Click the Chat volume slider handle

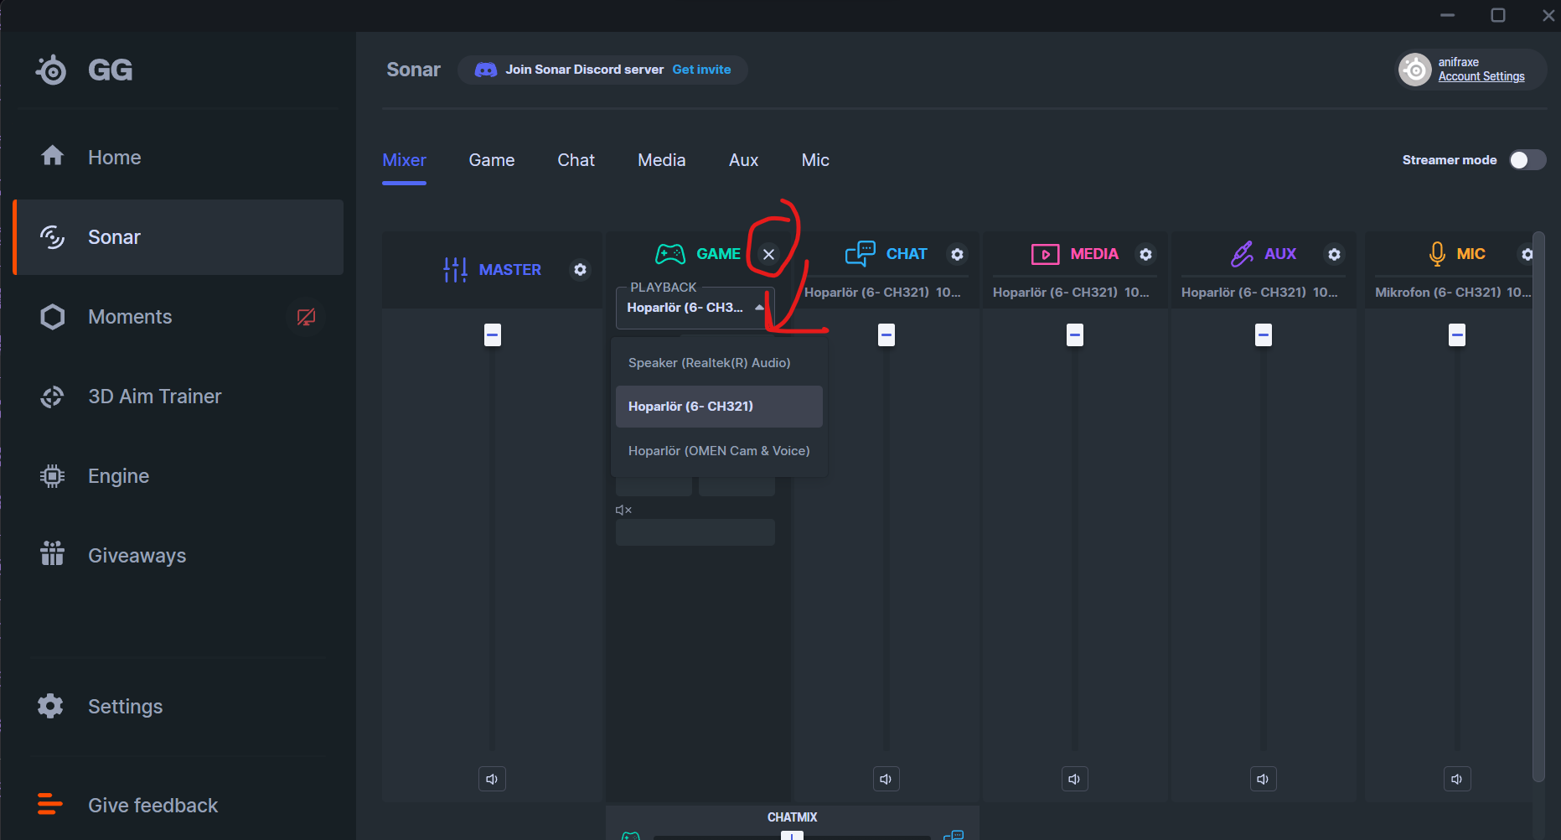[x=886, y=335]
